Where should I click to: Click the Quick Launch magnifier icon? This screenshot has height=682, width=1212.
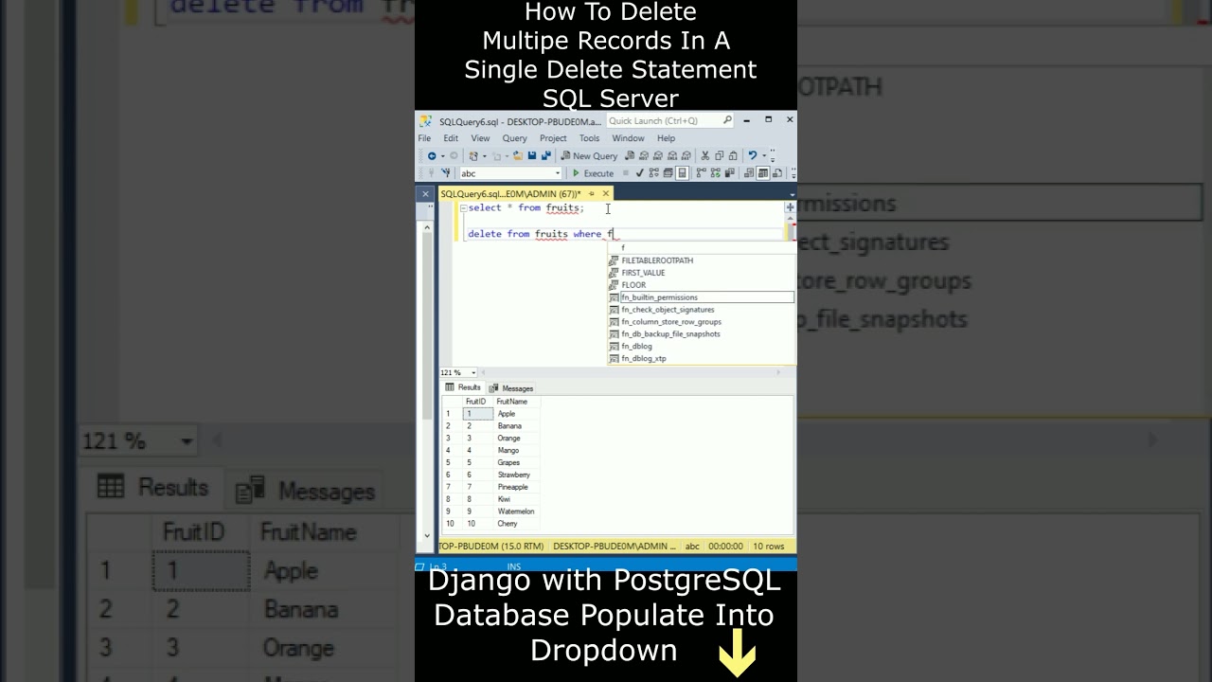pyautogui.click(x=727, y=120)
